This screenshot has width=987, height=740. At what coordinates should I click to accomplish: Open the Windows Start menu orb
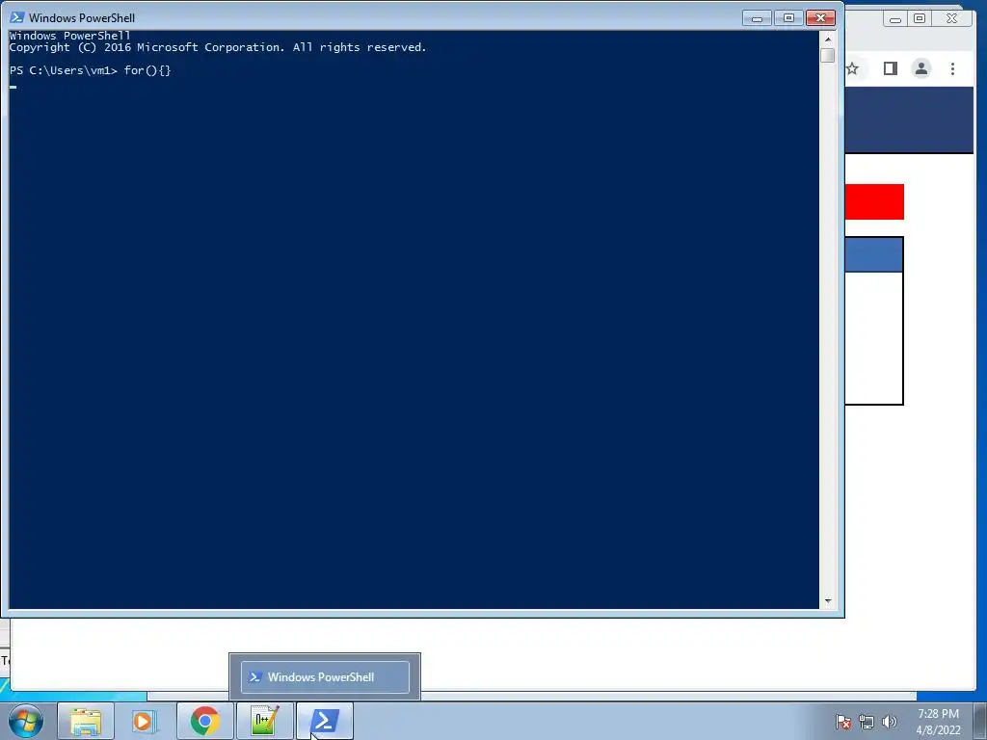coord(26,721)
